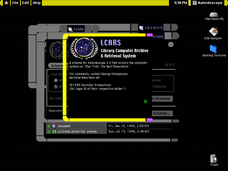
Task: Click the …Scheme… button at the panel bottom
Action: click(x=162, y=113)
